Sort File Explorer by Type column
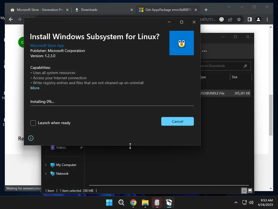The image size is (278, 209). coord(215,77)
